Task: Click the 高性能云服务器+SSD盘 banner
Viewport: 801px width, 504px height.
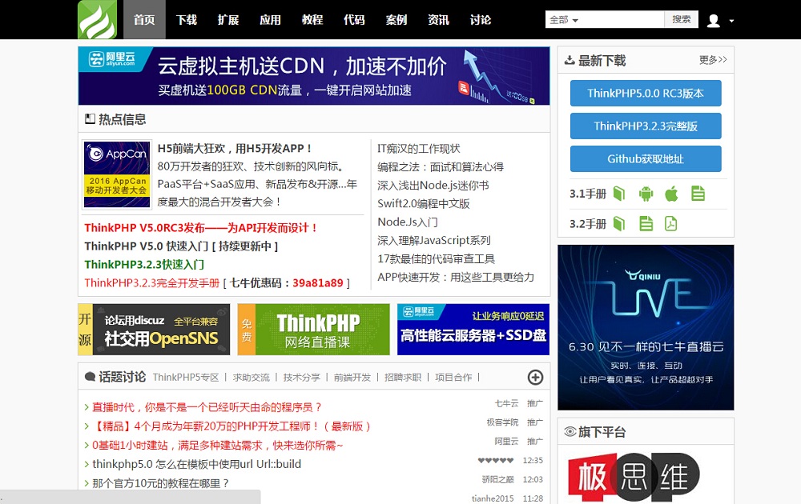Action: pos(473,330)
